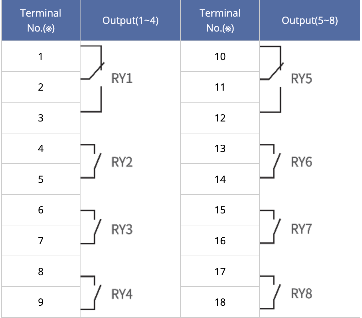Click the RY8 label text

301,293
